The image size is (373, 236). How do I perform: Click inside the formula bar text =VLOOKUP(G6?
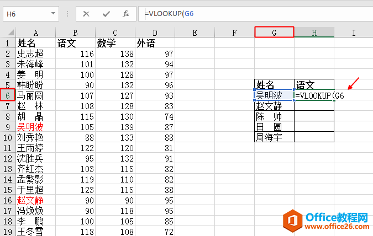click(169, 14)
